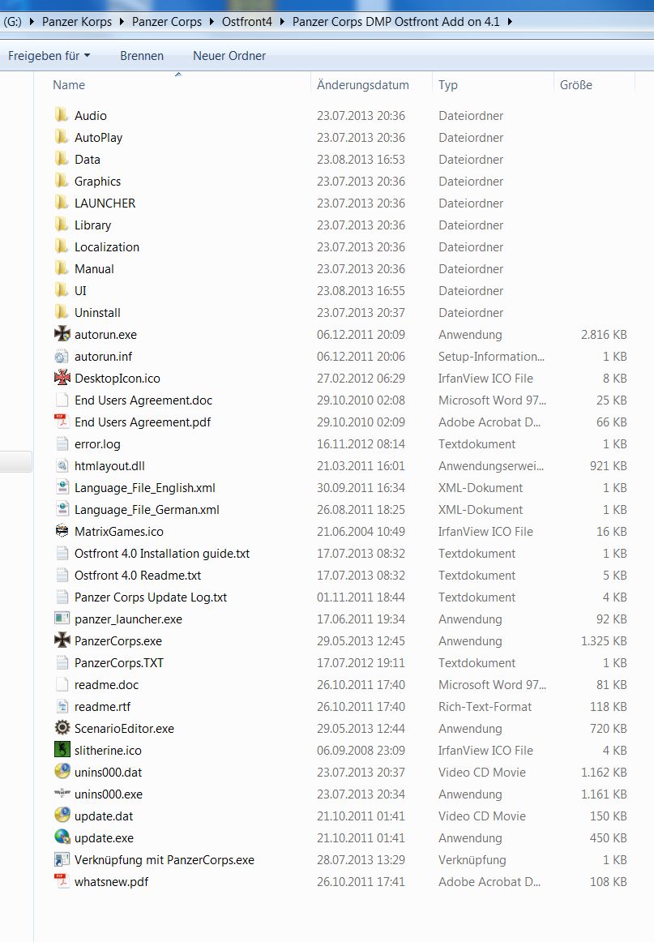Select the Localization folder icon
This screenshot has width=654, height=942.
(62, 246)
